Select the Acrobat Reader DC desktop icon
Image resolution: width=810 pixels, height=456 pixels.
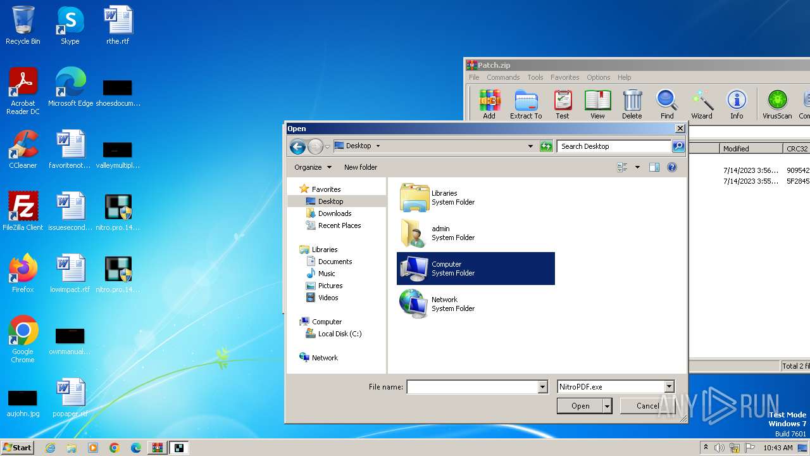point(23,92)
